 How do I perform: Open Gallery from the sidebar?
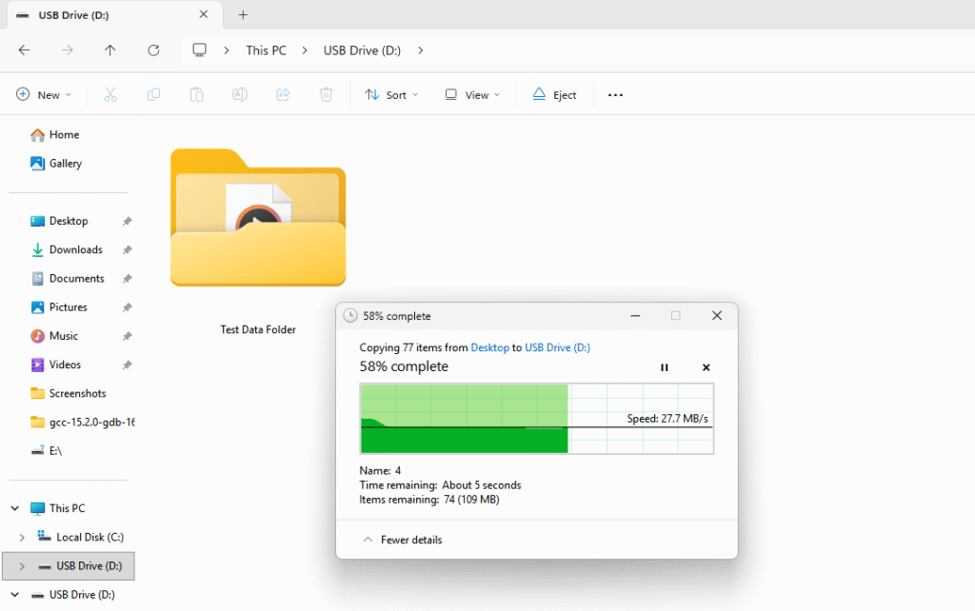[65, 163]
